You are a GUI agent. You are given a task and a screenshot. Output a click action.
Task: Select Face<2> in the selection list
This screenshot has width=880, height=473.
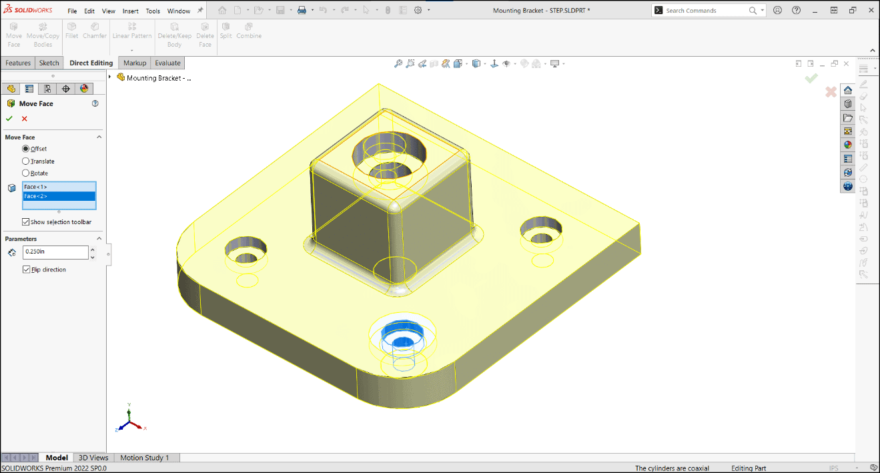[x=59, y=196]
